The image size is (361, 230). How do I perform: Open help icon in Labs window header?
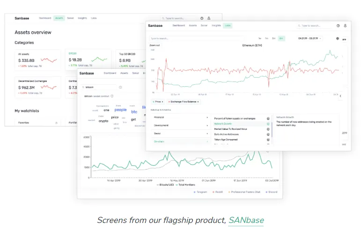point(338,26)
